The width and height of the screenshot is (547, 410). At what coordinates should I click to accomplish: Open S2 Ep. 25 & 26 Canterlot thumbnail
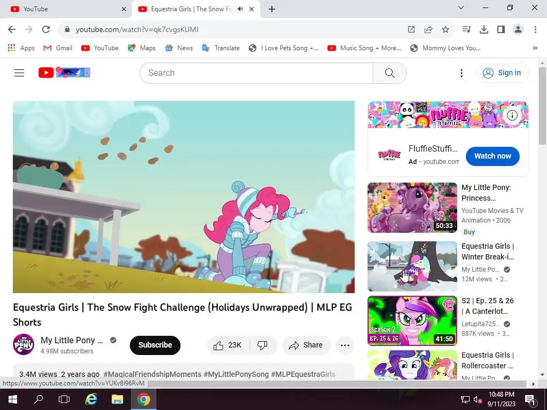click(x=412, y=321)
